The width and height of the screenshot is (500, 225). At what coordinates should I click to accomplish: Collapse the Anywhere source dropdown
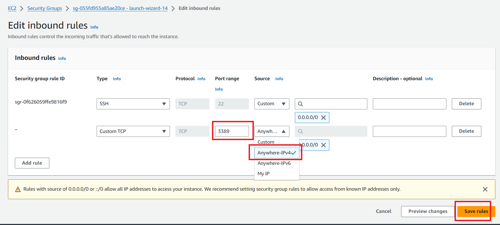[x=271, y=131]
